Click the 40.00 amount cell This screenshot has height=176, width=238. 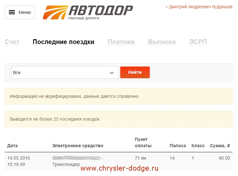pos(224,158)
